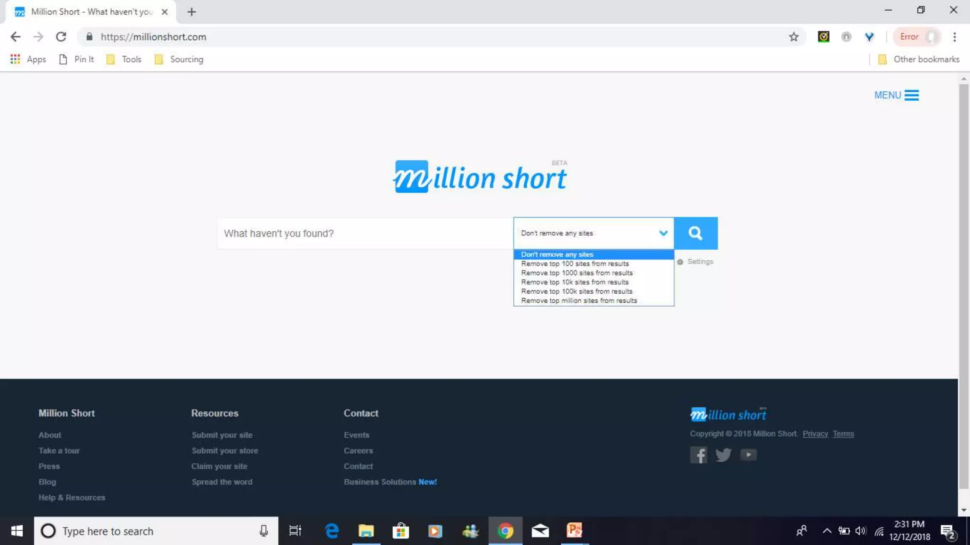Open the Twitter bird icon in footer

(x=723, y=455)
